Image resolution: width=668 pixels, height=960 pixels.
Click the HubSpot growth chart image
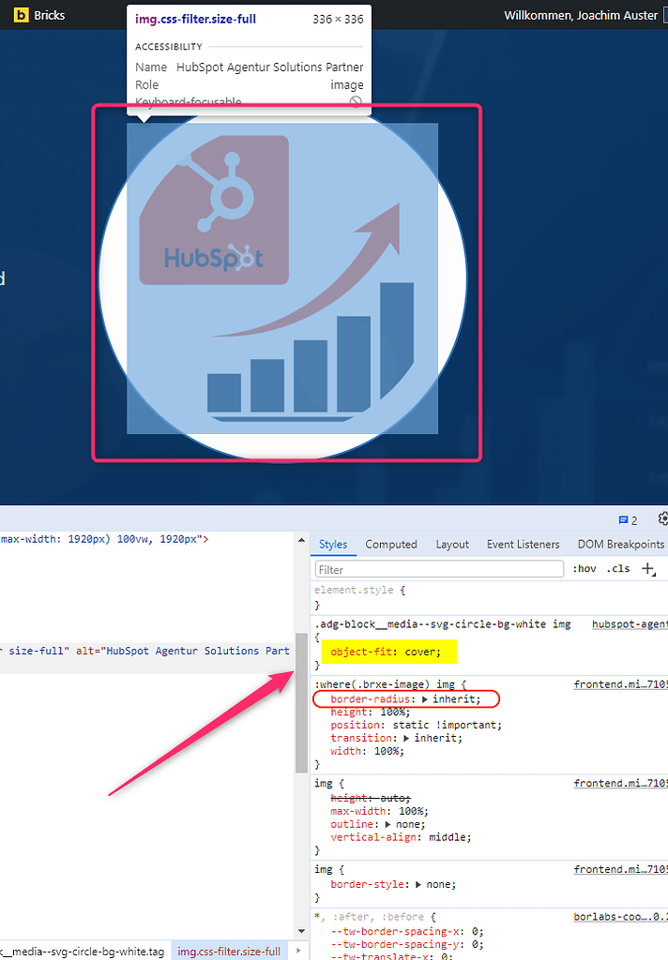coord(282,279)
